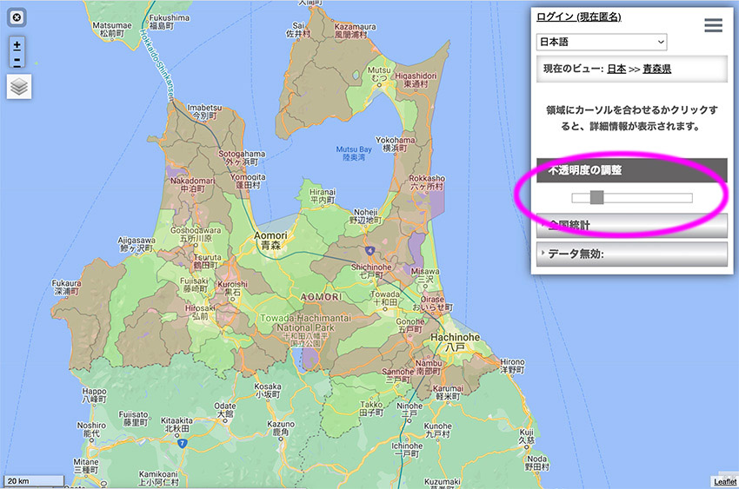This screenshot has width=739, height=489.
Task: Zoom out with the minus button
Action: coord(17,62)
